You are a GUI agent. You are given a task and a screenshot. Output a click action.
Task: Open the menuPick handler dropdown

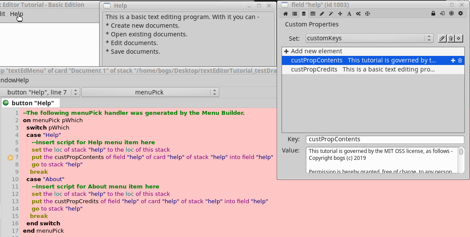click(150, 92)
